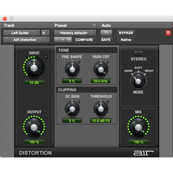Image resolution: width=173 pixels, height=173 pixels.
Task: Click the Native format label
Action: [126, 40]
